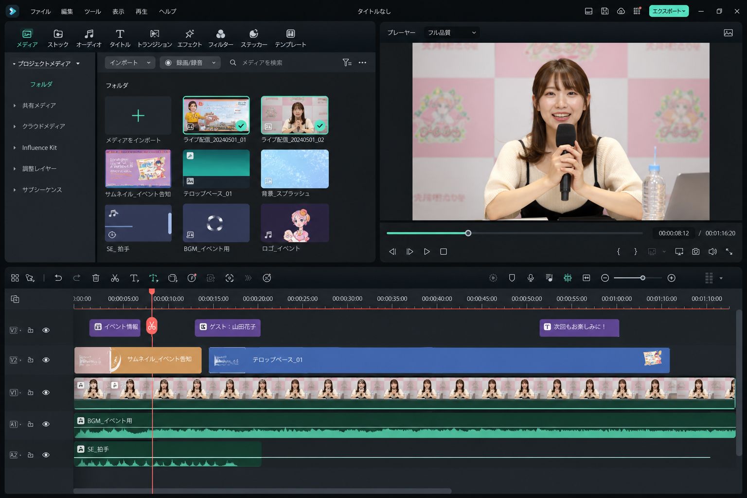Open the フル品質 quality dropdown

[x=452, y=33]
